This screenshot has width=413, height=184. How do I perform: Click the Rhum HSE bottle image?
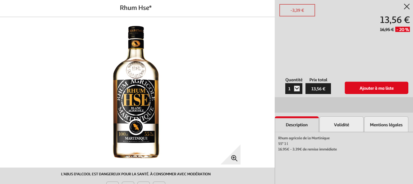(136, 92)
